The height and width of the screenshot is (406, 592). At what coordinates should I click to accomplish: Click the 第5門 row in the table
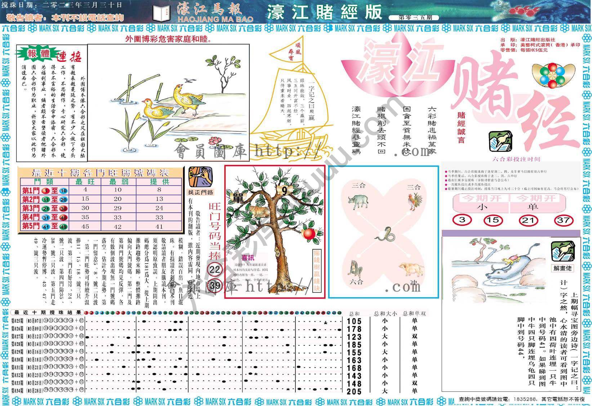click(x=101, y=226)
